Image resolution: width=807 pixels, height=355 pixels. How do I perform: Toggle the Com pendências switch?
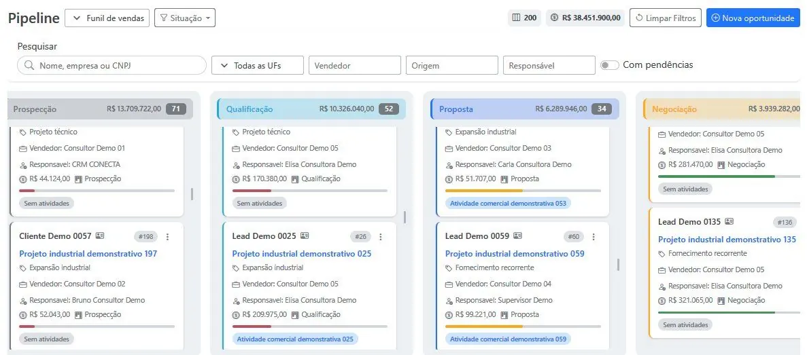[x=610, y=65]
